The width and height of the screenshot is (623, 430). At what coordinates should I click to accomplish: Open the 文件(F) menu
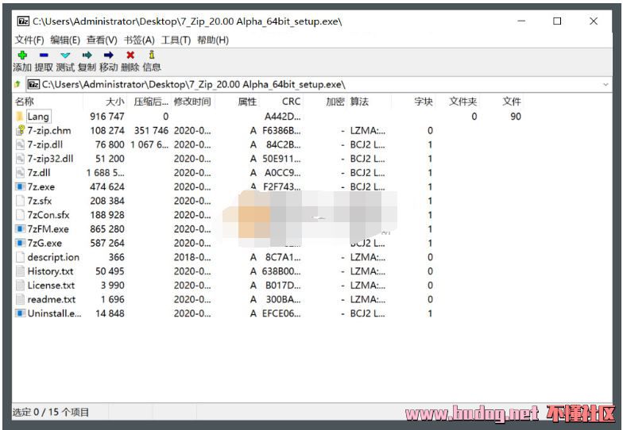coord(29,40)
